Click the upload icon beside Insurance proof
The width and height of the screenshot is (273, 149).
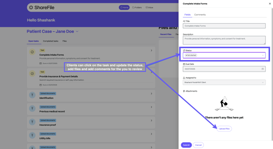tap(32, 122)
